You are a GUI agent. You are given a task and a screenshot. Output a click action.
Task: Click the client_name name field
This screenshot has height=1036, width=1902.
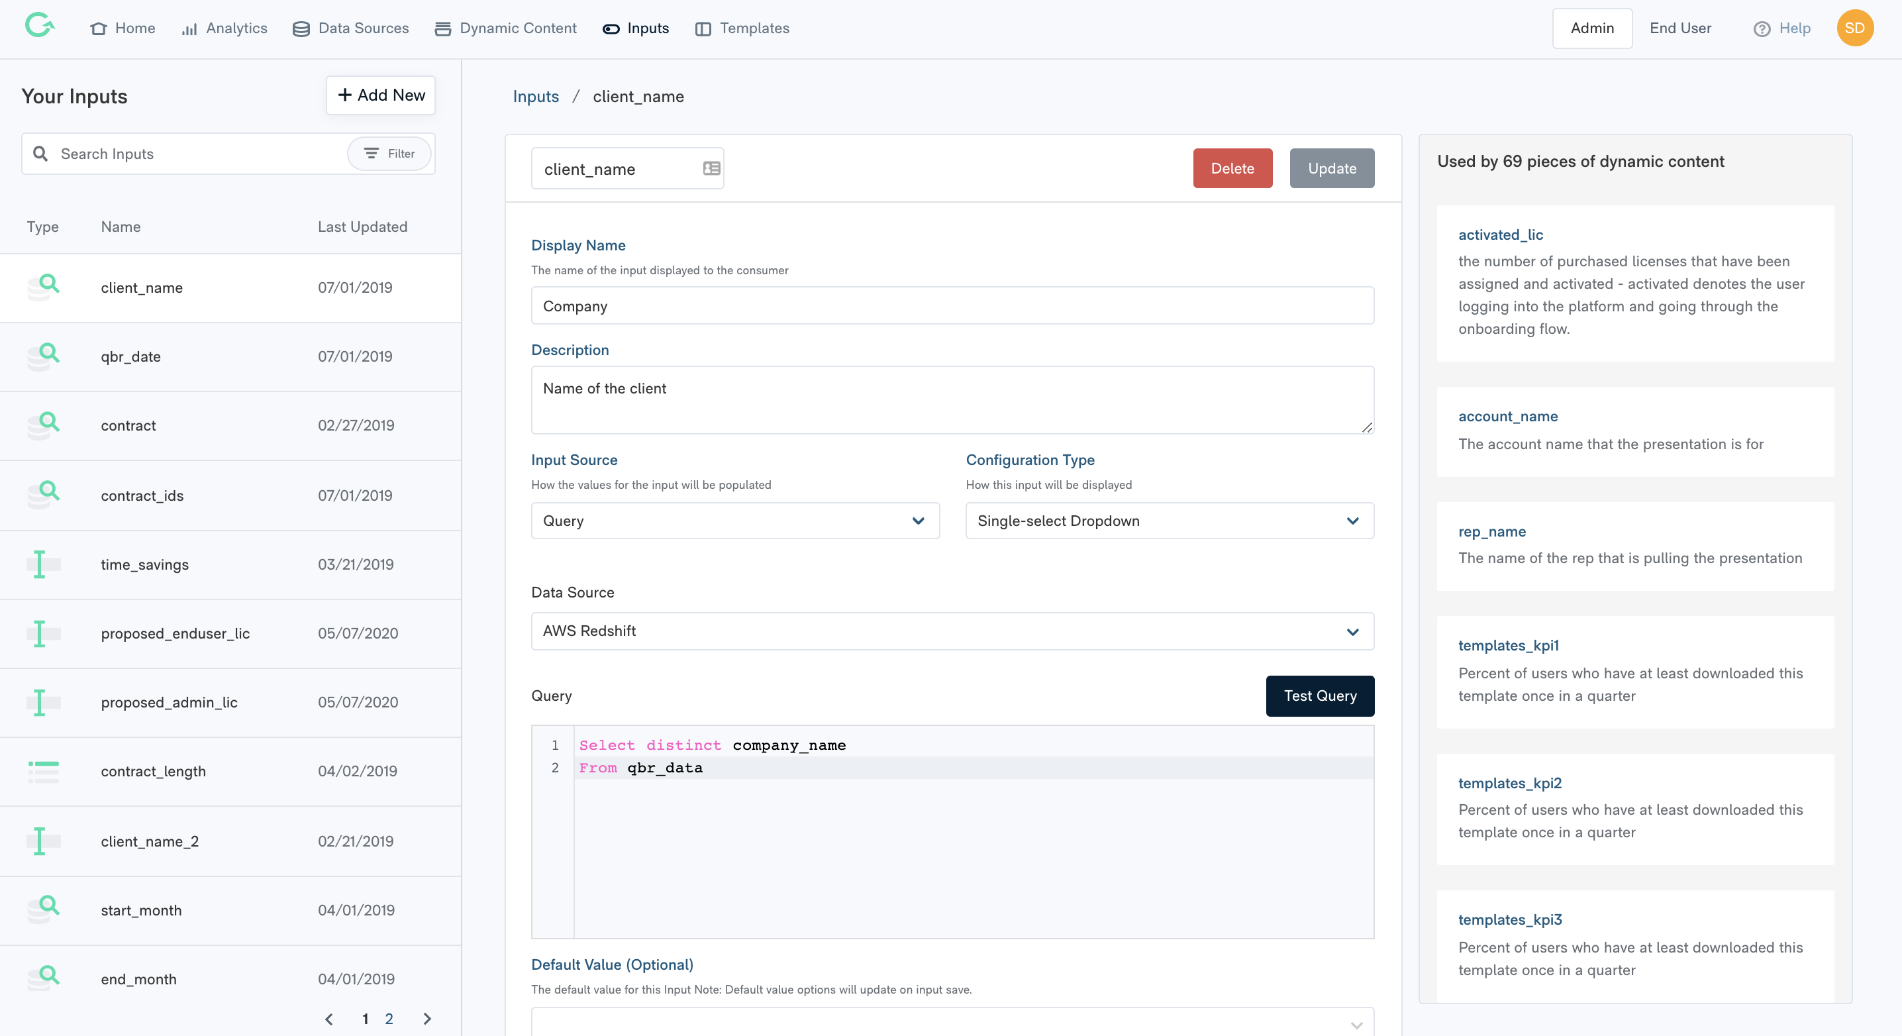(627, 168)
